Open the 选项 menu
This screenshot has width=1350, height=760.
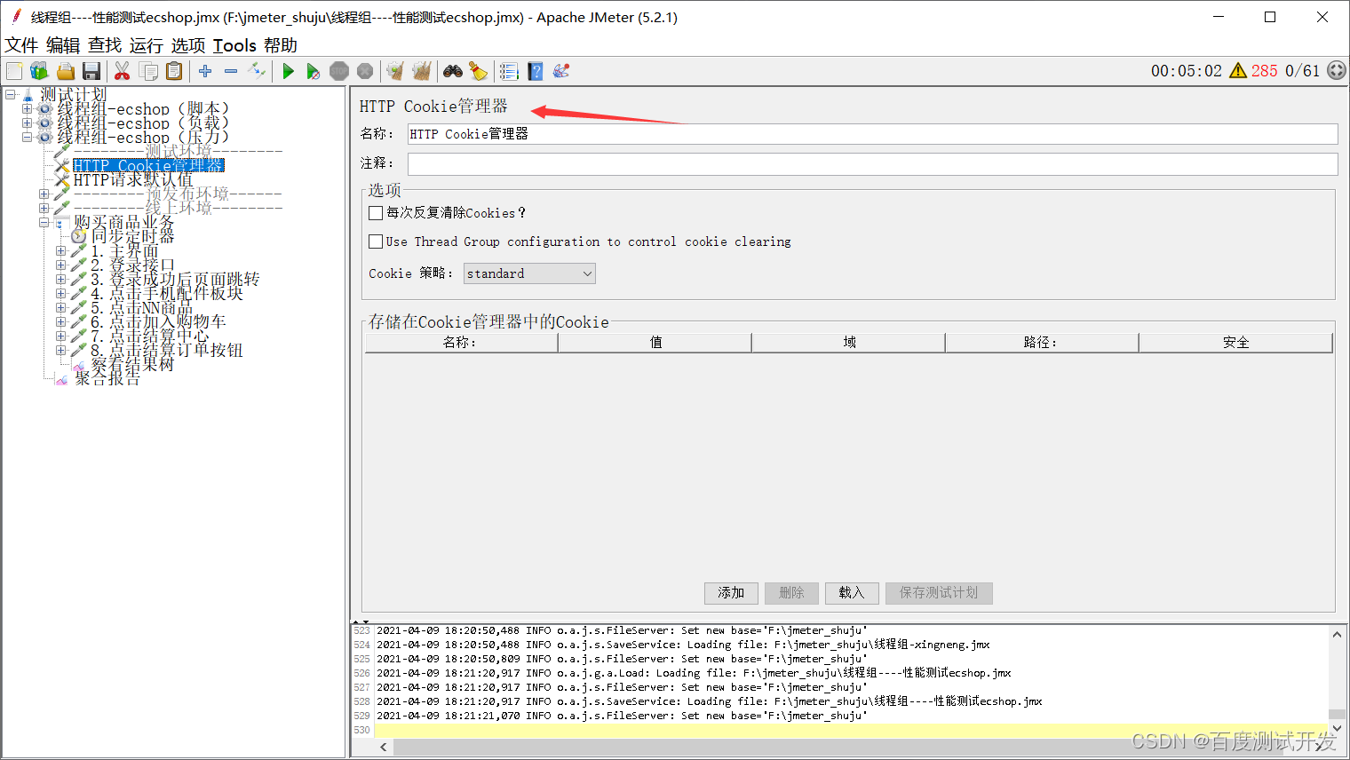pos(188,45)
